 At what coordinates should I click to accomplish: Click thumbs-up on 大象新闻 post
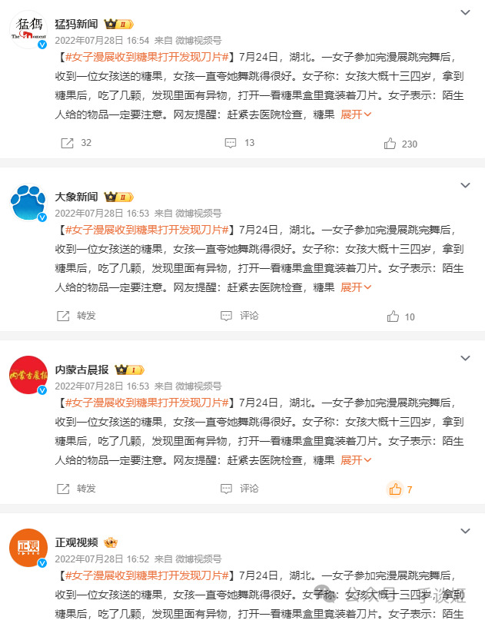coord(400,317)
